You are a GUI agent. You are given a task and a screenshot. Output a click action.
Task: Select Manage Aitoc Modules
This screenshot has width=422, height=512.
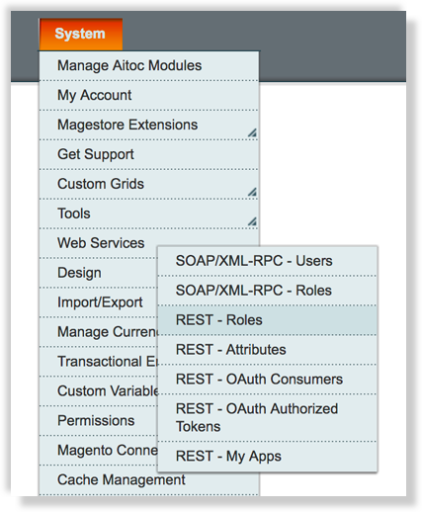pos(149,65)
